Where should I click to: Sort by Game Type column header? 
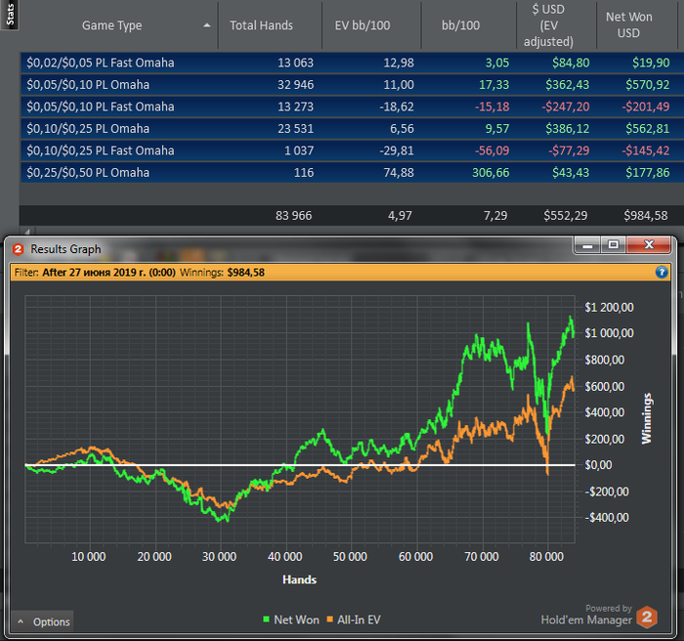(x=111, y=25)
